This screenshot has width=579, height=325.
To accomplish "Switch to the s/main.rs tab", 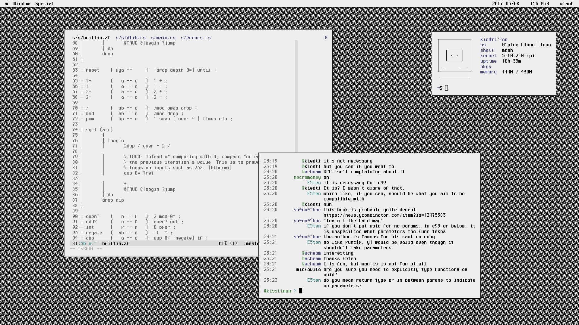I will [x=163, y=38].
